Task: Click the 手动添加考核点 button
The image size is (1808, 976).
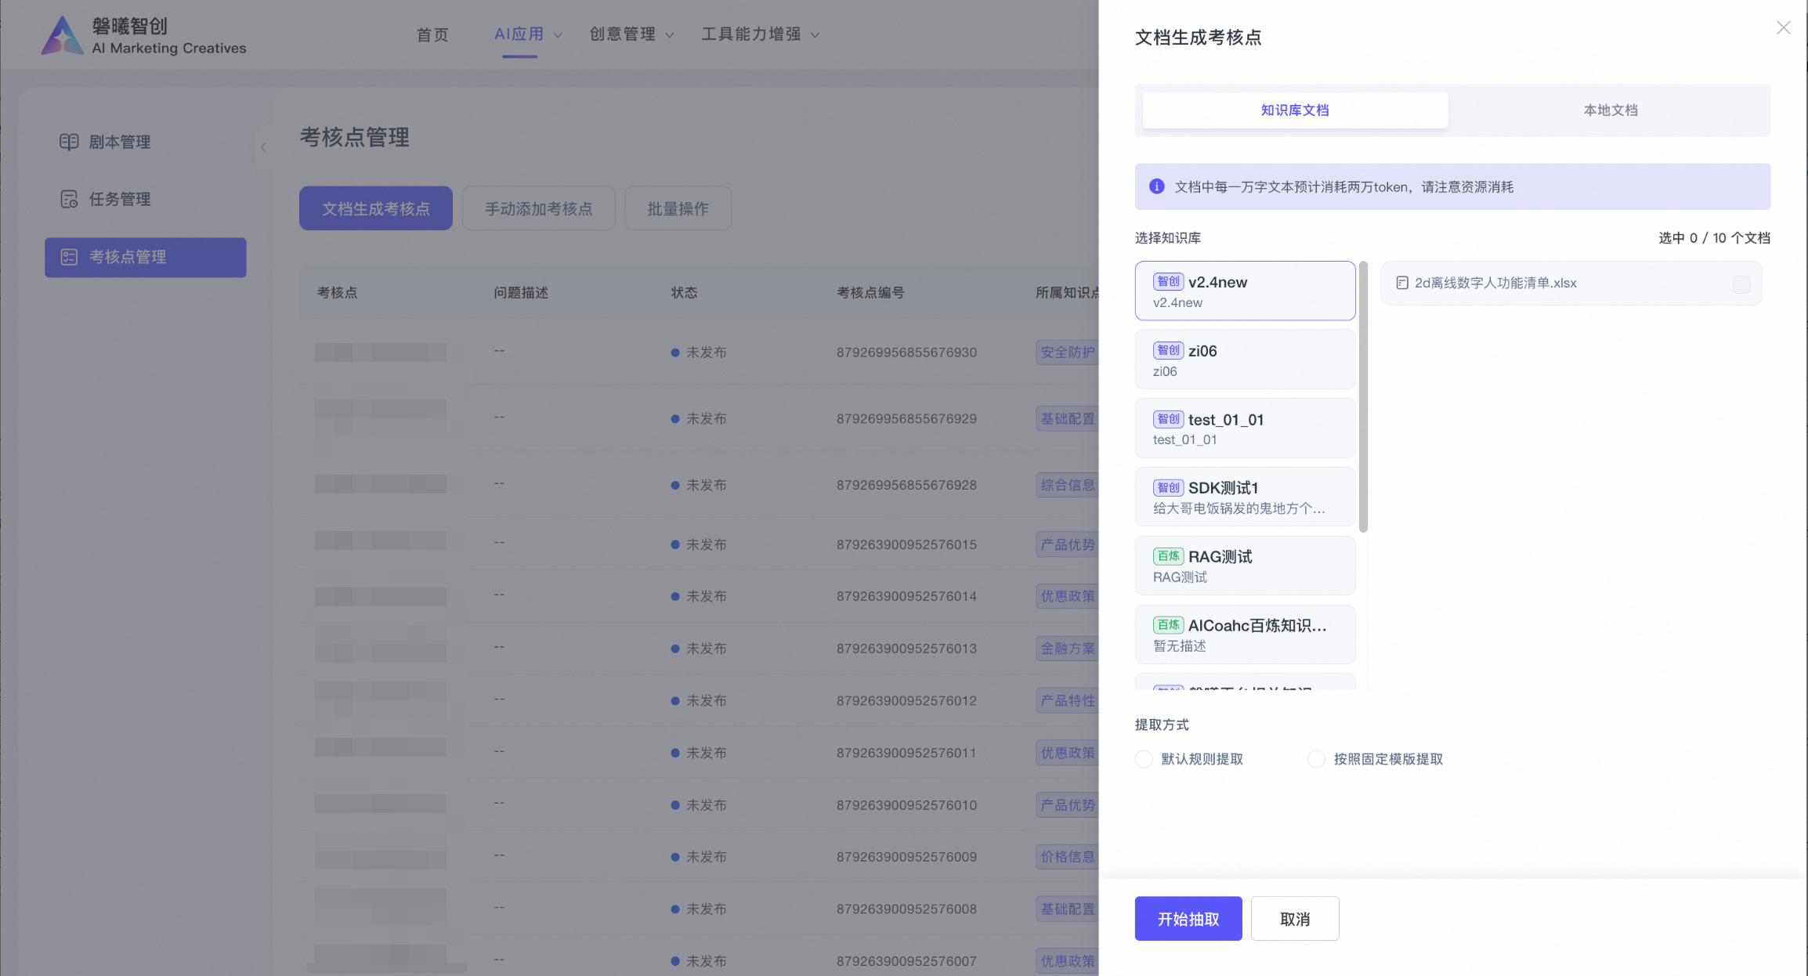Action: pyautogui.click(x=539, y=208)
